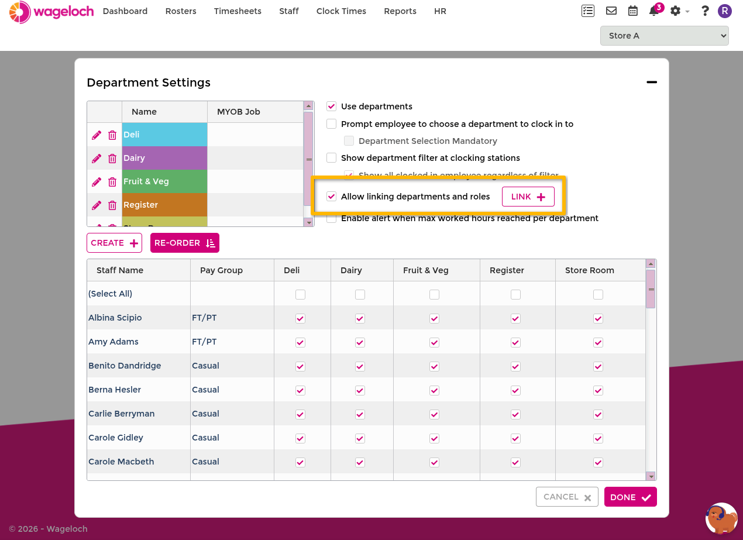
Task: Click the DONE button
Action: 630,497
